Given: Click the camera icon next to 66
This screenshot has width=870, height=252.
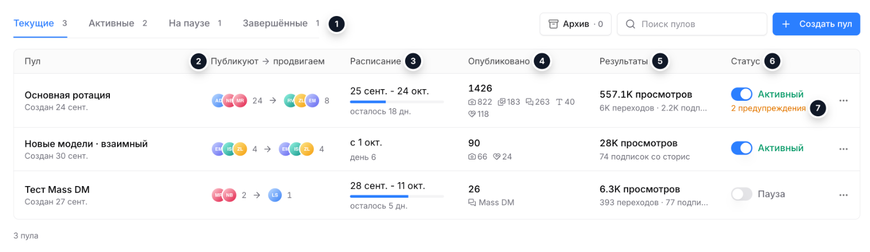Looking at the screenshot, I should coord(472,157).
